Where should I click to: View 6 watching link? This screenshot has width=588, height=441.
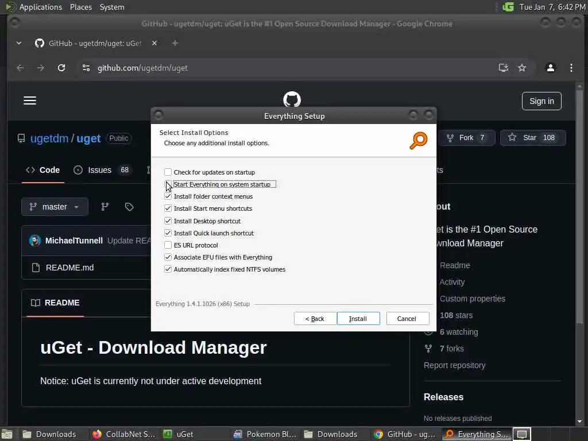point(459,331)
